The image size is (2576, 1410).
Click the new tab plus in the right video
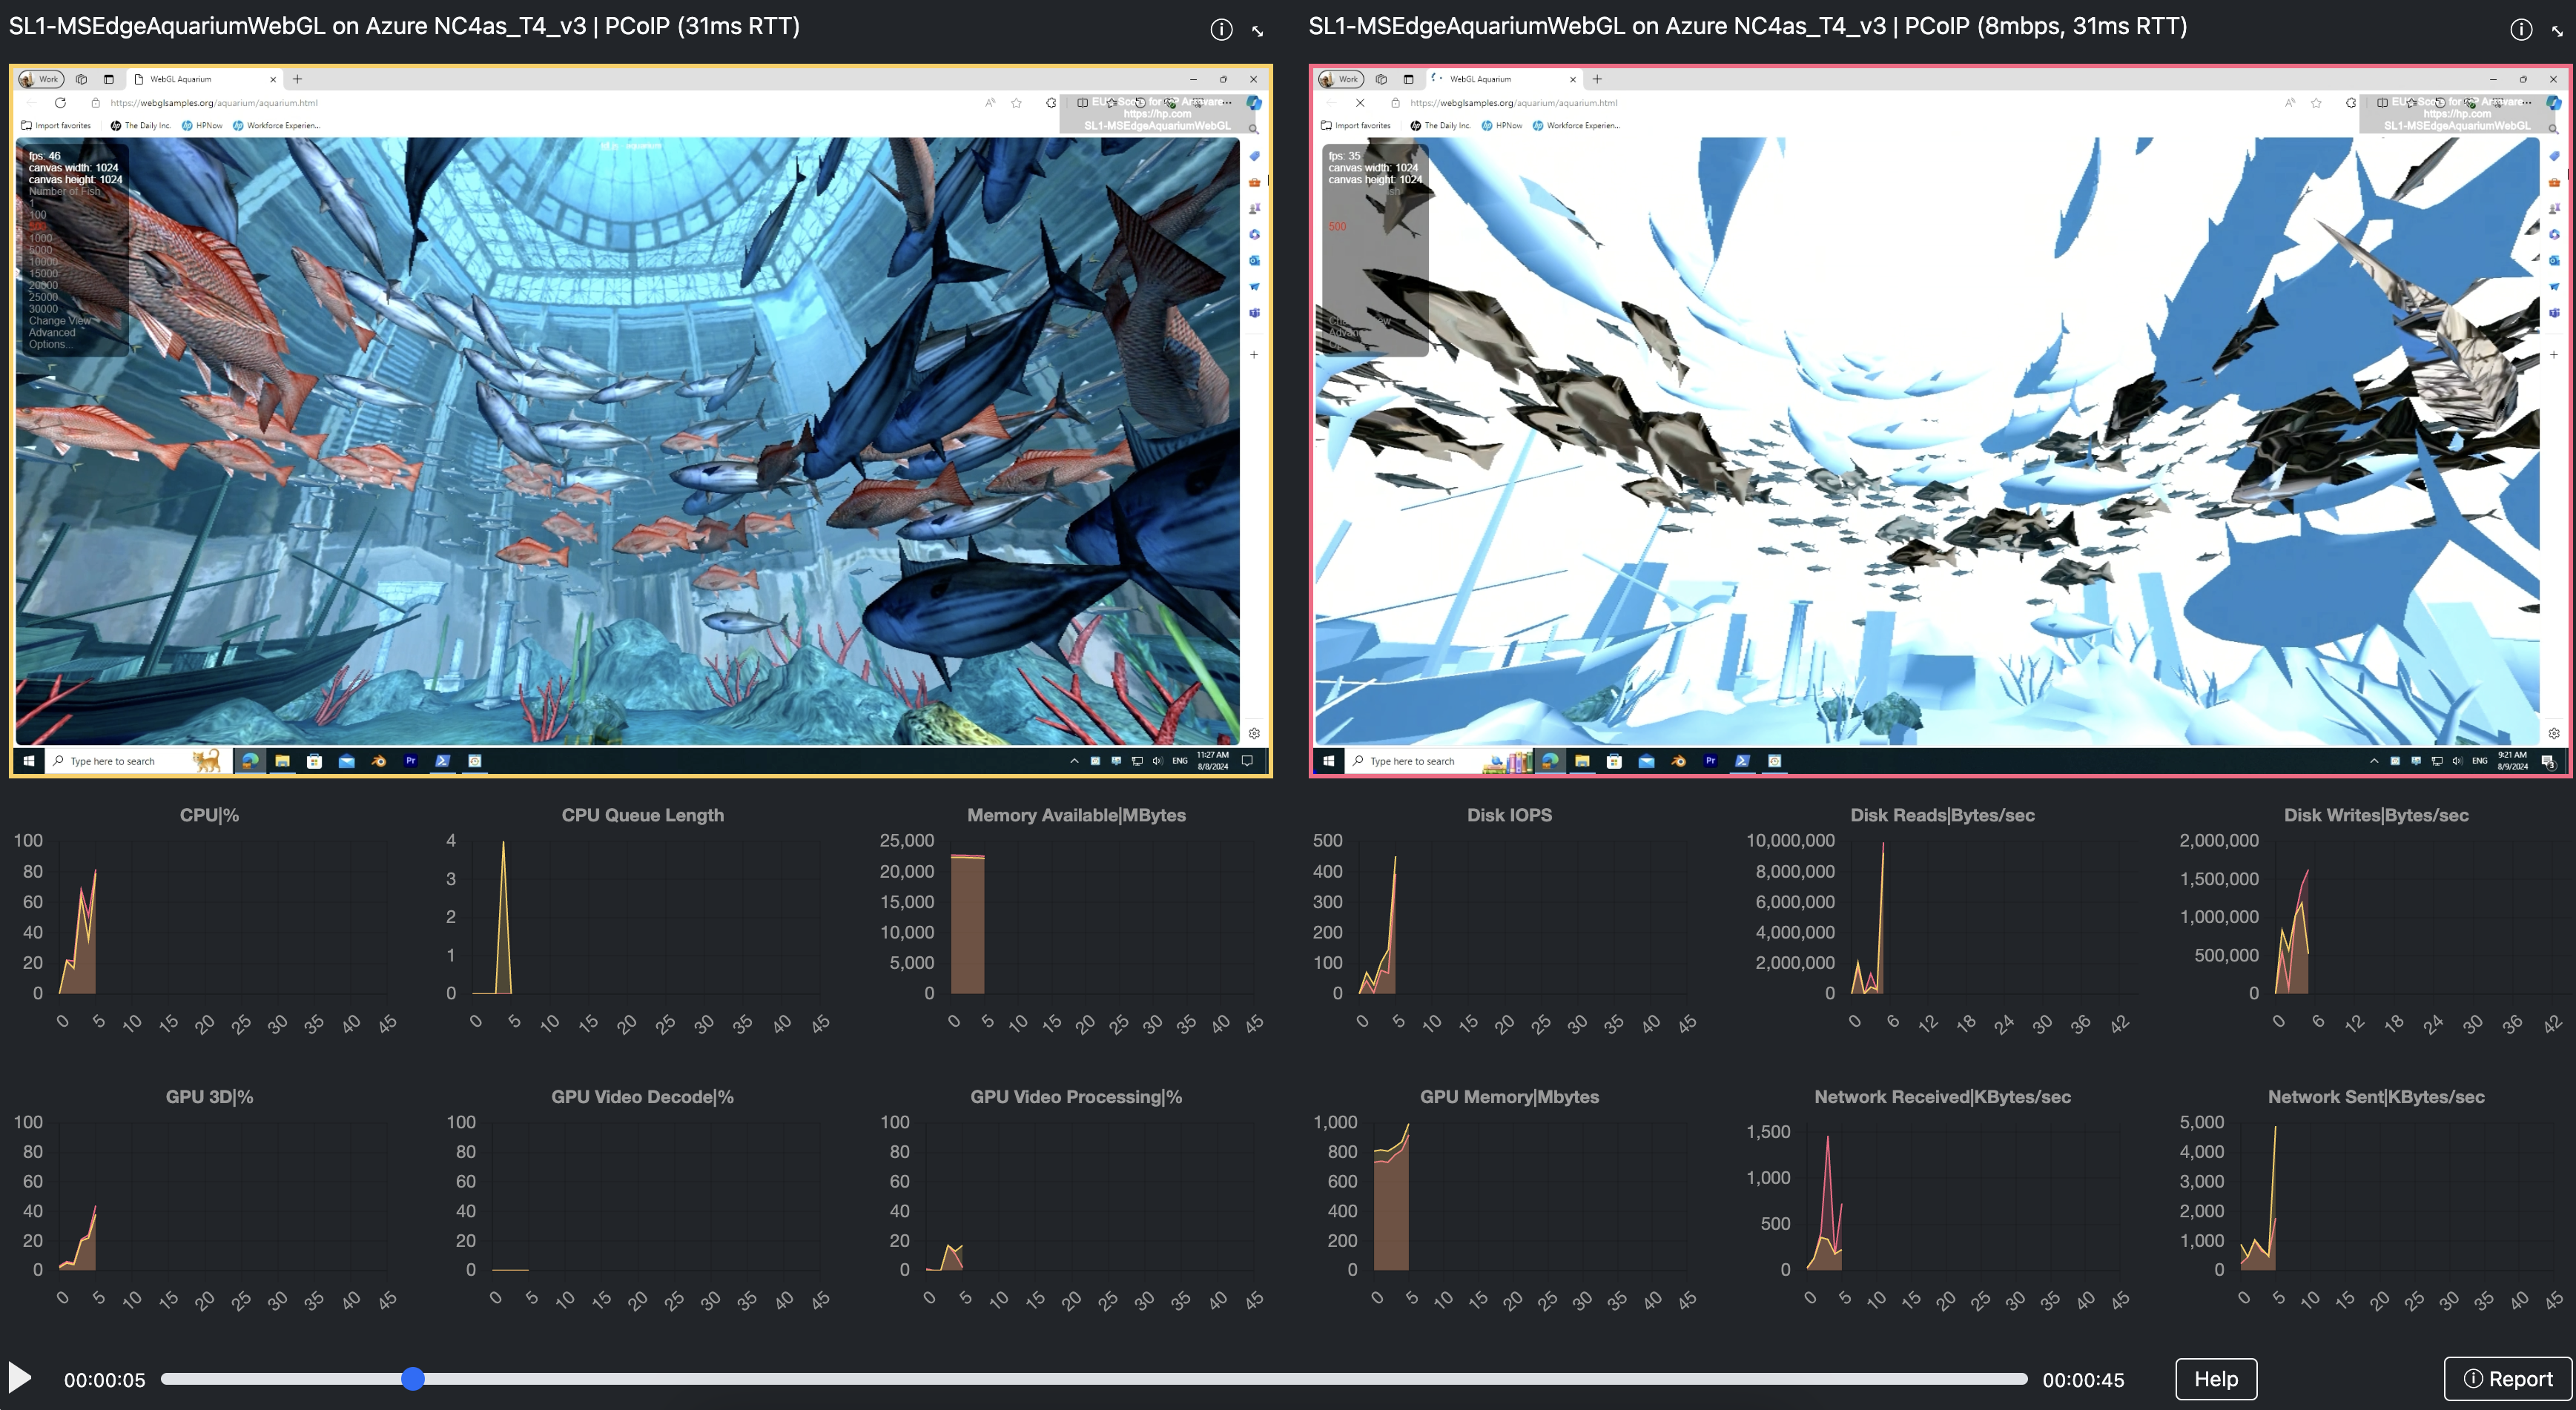pos(1597,79)
